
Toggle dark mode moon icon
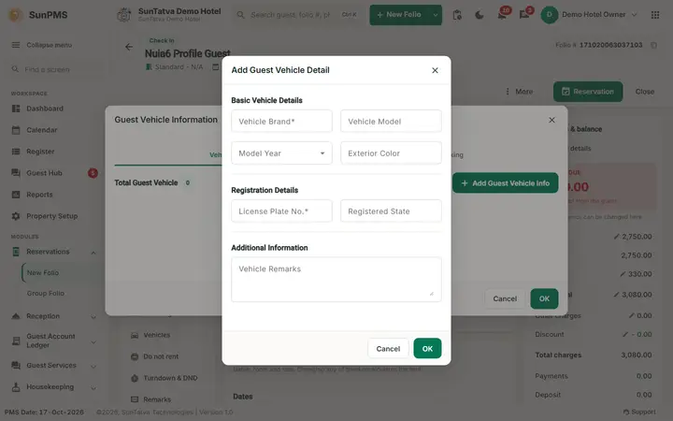pos(480,15)
